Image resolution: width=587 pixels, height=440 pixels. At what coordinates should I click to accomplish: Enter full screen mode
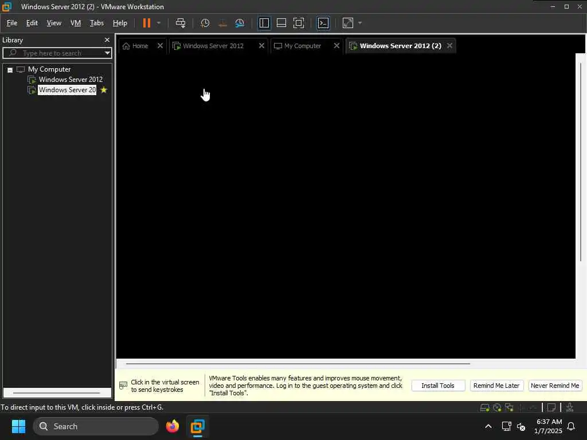(298, 23)
